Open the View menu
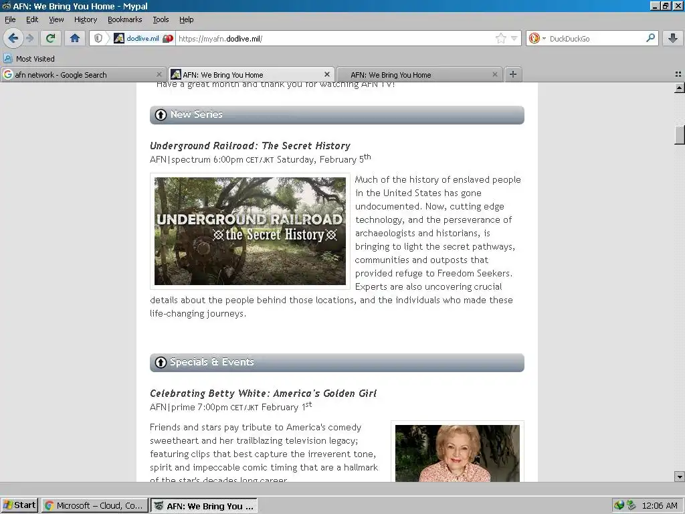 pos(56,19)
